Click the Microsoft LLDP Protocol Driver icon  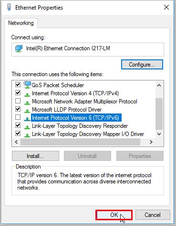27,111
